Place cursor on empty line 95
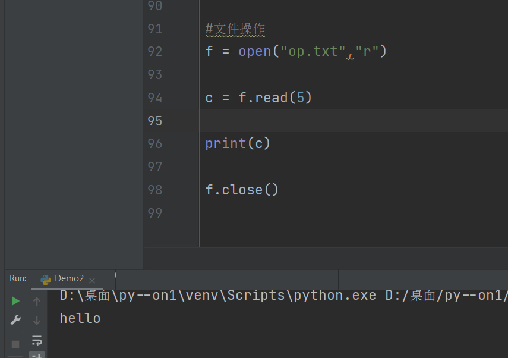The width and height of the screenshot is (508, 358). coord(297,121)
